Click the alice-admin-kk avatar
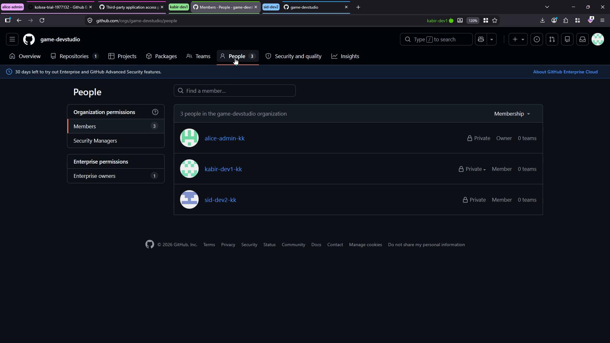Image resolution: width=610 pixels, height=343 pixels. 189,138
